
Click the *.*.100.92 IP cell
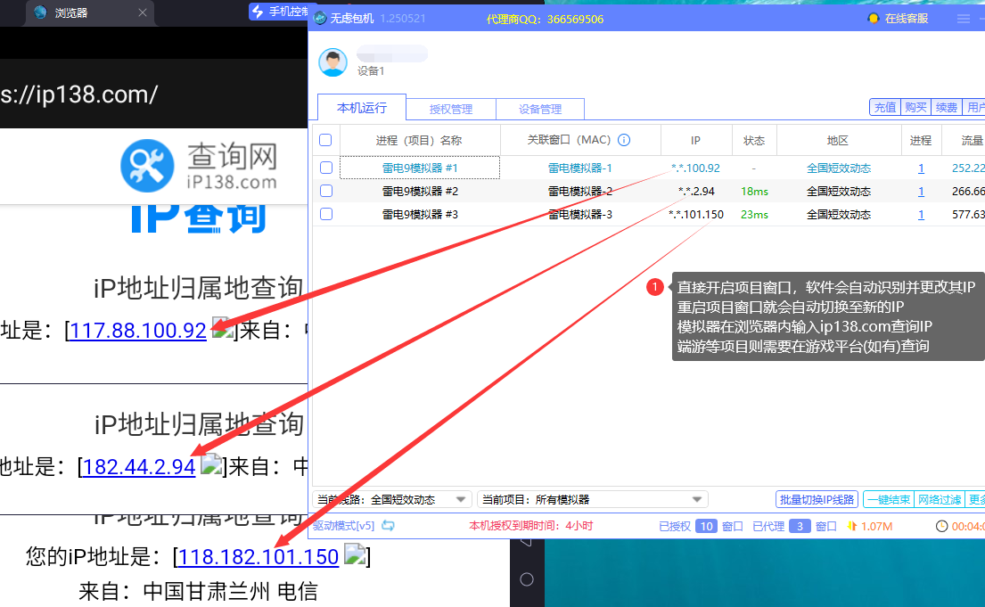tap(695, 168)
